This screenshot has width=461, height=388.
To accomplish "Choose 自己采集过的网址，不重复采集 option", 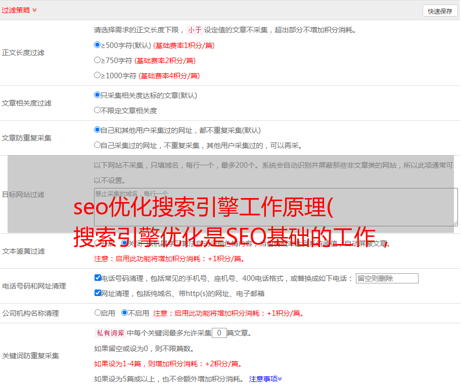I will [x=98, y=145].
